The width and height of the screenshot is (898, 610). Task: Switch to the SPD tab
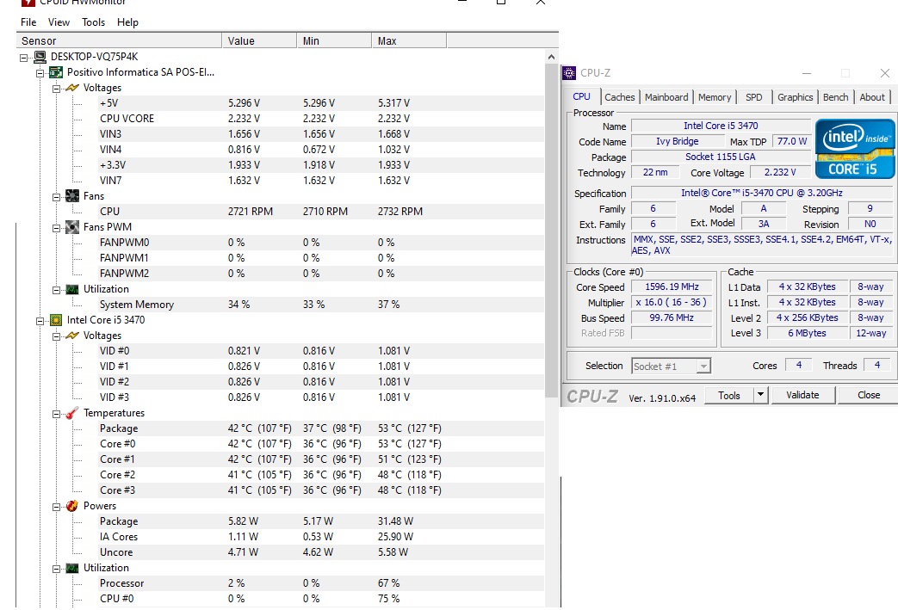click(753, 97)
